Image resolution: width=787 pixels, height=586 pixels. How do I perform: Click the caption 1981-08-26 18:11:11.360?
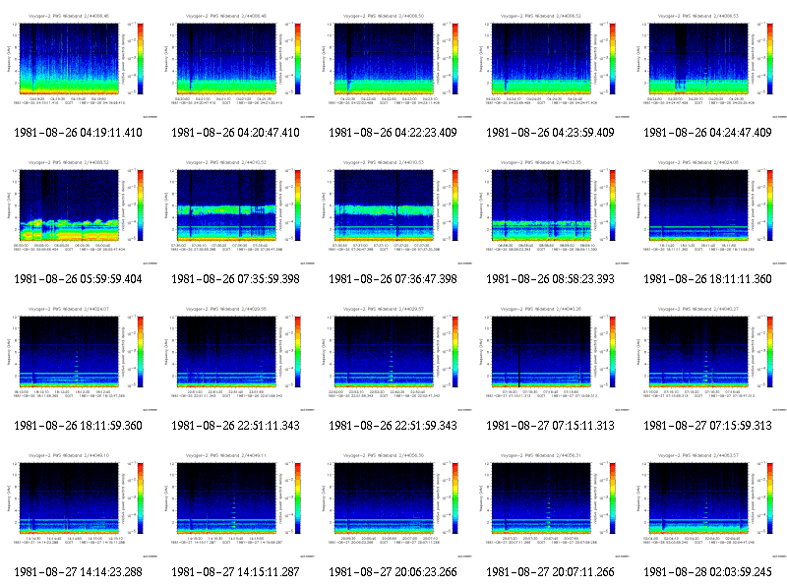[707, 279]
